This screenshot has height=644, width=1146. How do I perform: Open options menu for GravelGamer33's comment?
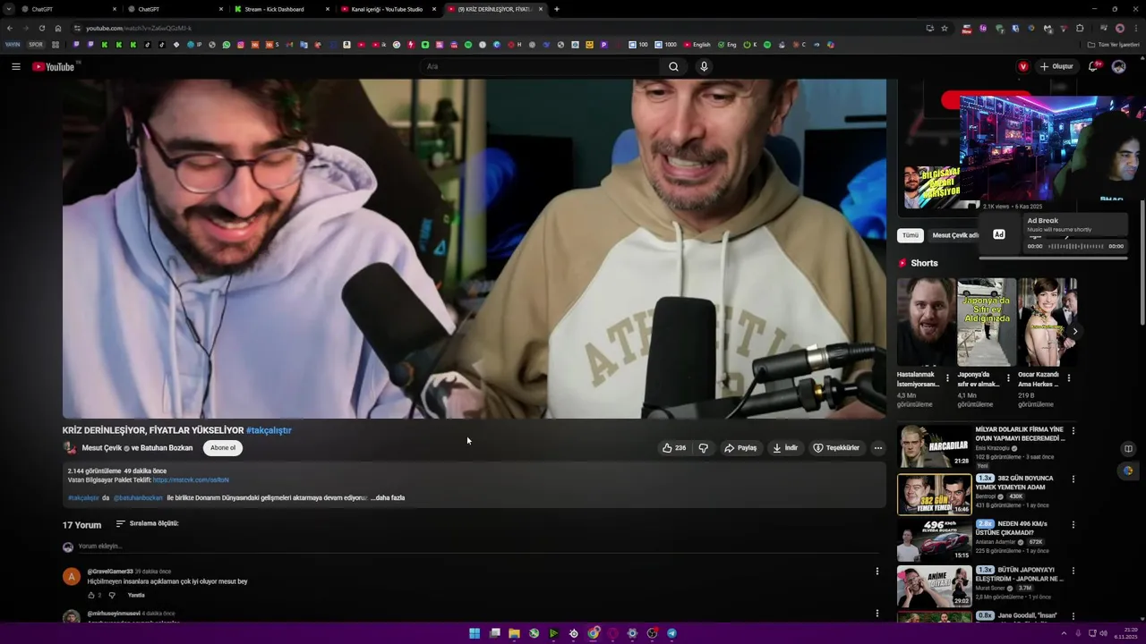click(877, 571)
